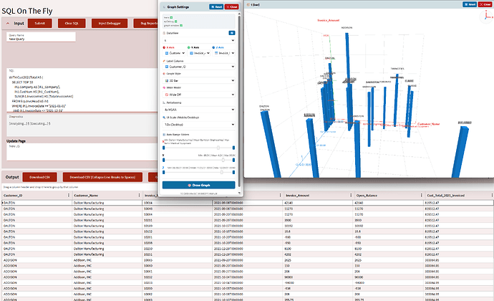
Task: Click the Bug Reporter button
Action: [x=146, y=24]
